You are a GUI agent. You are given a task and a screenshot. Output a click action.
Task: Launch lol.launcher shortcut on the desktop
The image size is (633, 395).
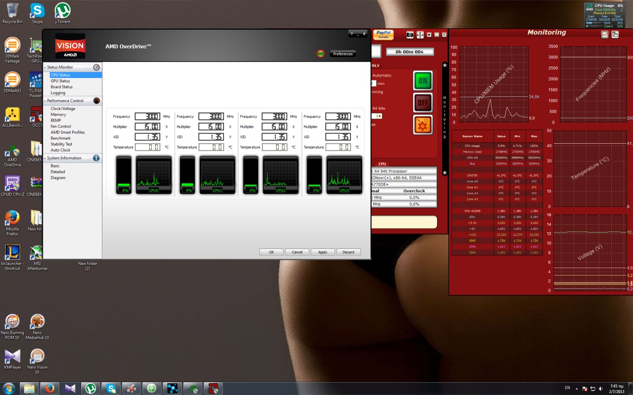(x=12, y=258)
